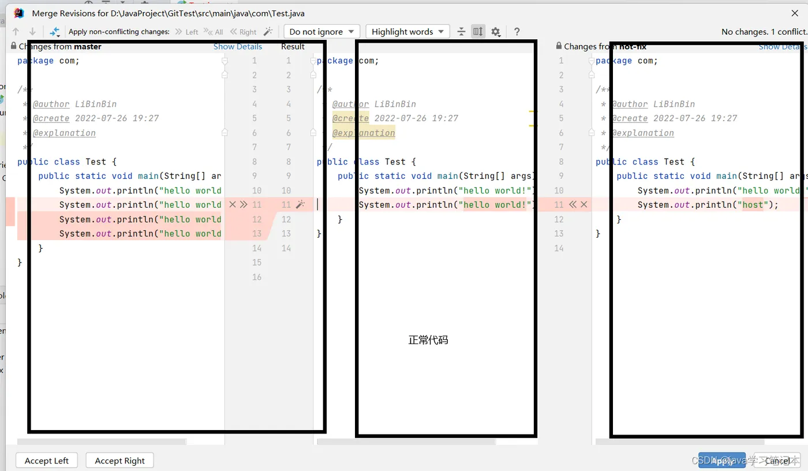Toggle fold marker at line 6 in master pane

click(x=225, y=133)
